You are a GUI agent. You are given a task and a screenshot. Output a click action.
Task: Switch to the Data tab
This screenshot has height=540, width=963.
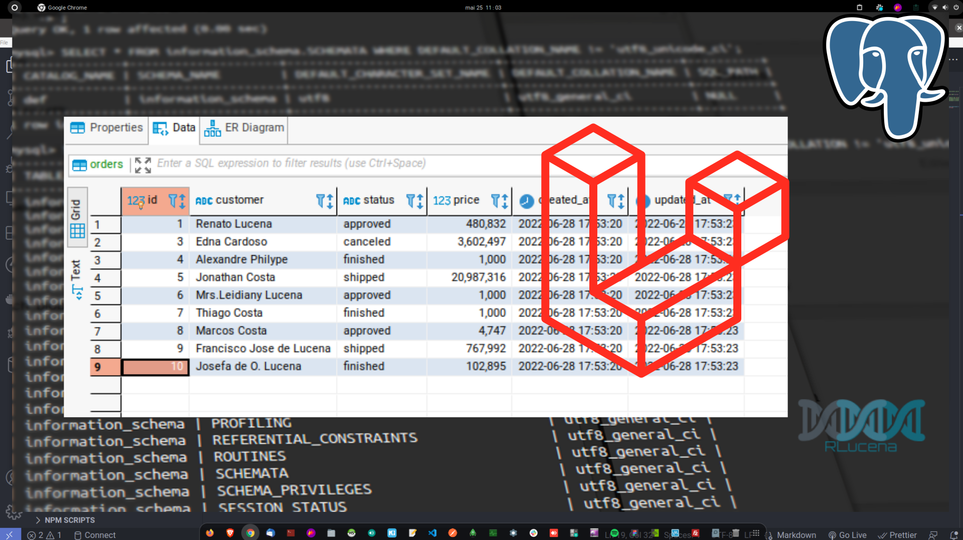coord(174,128)
